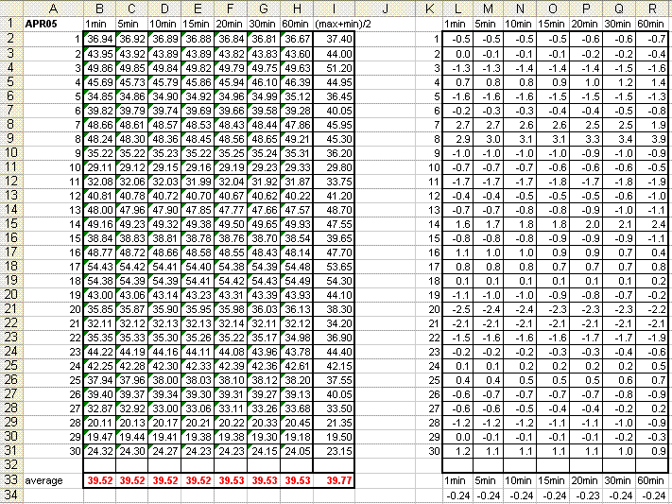
Task: Click cell with value 36.03
Action: point(264,309)
